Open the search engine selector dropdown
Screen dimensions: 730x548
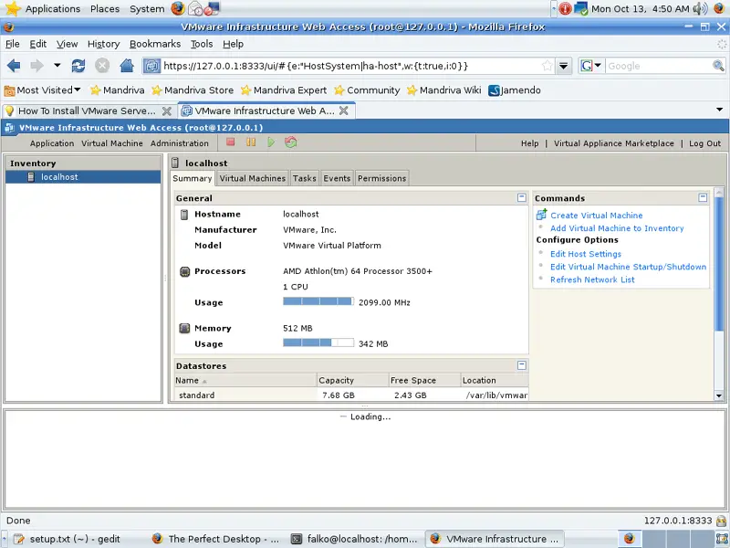pyautogui.click(x=598, y=65)
